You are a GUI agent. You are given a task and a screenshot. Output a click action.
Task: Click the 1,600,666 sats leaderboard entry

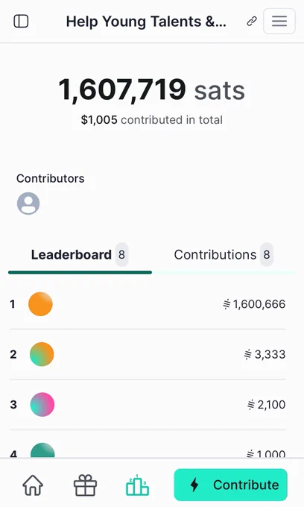tap(148, 304)
